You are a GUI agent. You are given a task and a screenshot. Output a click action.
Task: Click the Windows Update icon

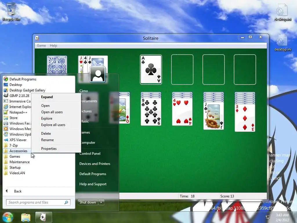6,134
